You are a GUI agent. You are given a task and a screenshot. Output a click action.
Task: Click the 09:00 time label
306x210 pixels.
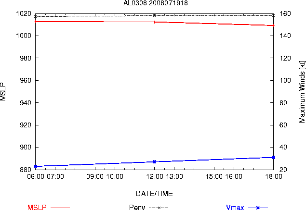pos(95,176)
